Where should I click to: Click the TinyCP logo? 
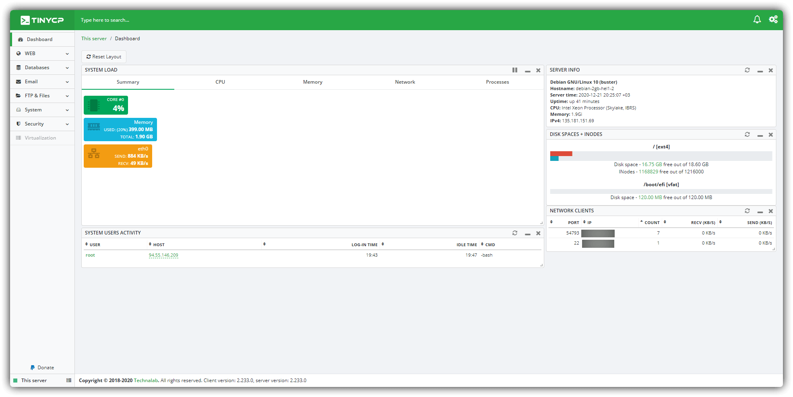coord(42,20)
